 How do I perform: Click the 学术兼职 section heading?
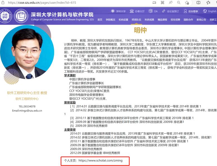click(70, 75)
